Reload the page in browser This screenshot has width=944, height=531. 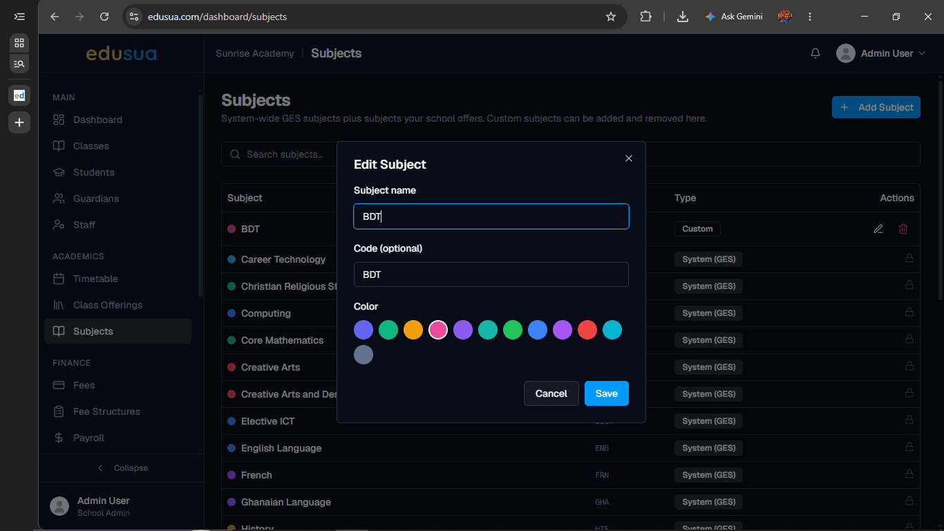pos(104,17)
